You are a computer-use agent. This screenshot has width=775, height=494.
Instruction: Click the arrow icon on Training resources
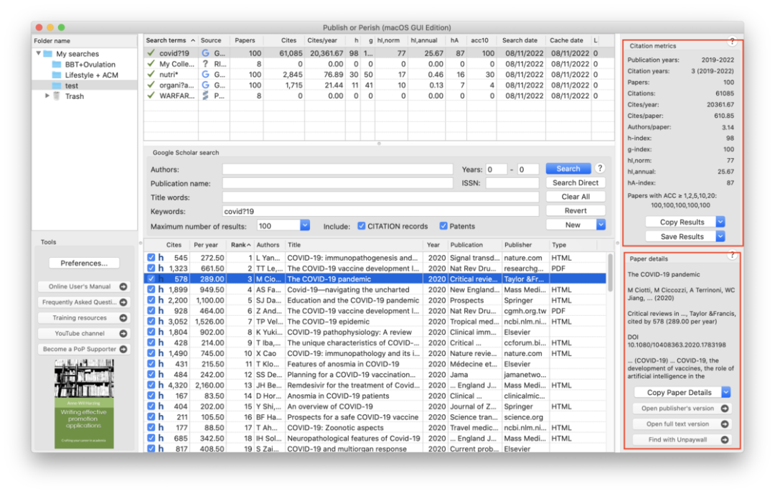(x=123, y=318)
